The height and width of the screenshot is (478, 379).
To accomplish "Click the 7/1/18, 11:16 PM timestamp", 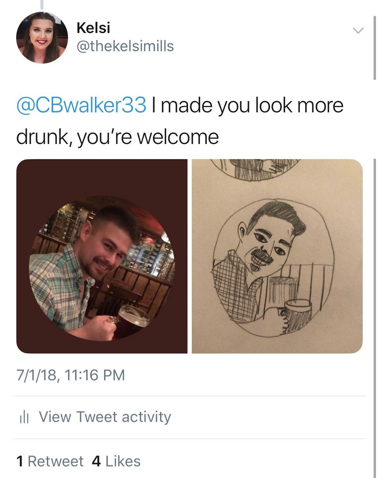I will tap(71, 375).
